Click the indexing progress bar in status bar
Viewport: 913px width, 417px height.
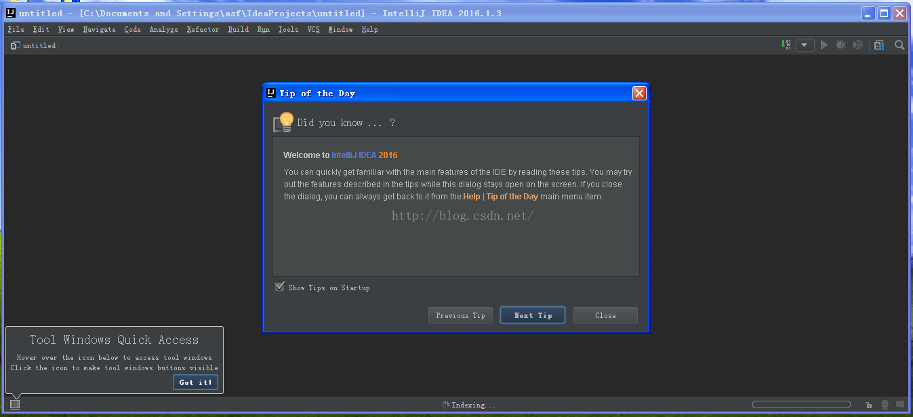coord(801,405)
